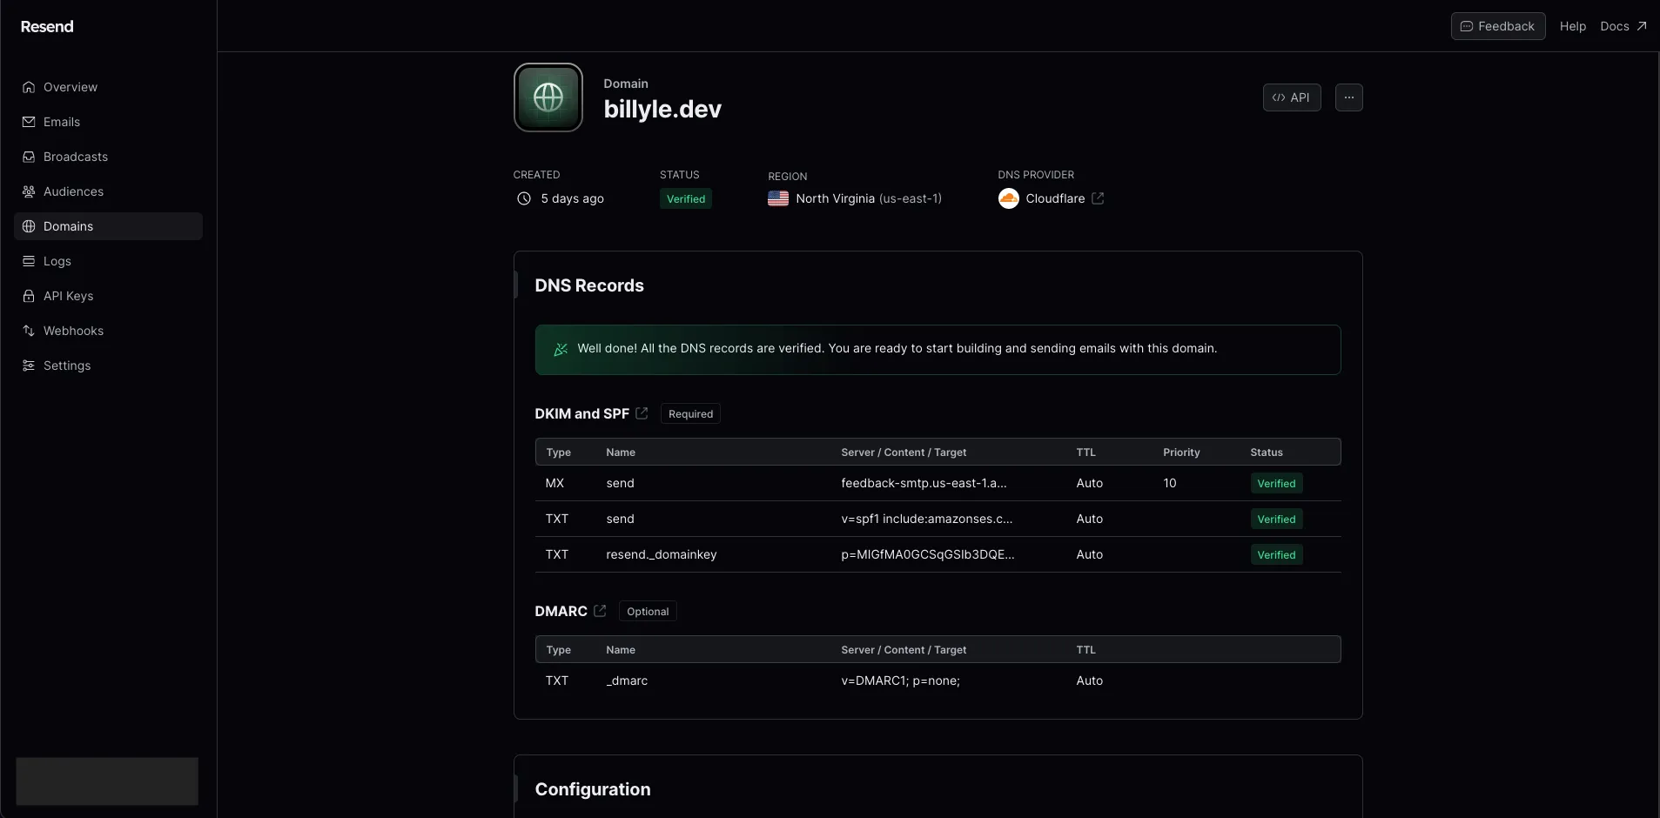1660x818 pixels.
Task: Click the Priority column header
Action: click(x=1181, y=453)
